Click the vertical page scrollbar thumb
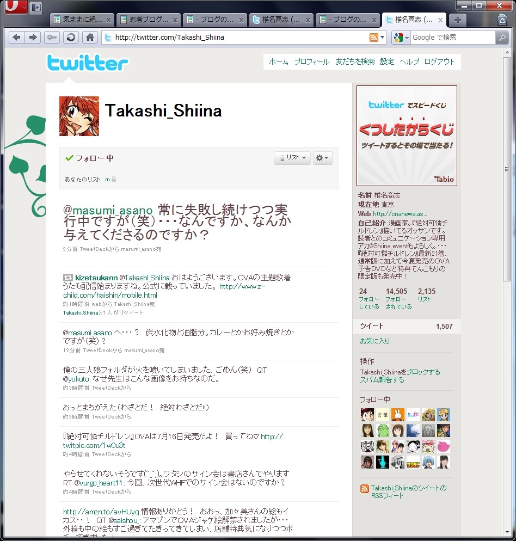 [507, 169]
